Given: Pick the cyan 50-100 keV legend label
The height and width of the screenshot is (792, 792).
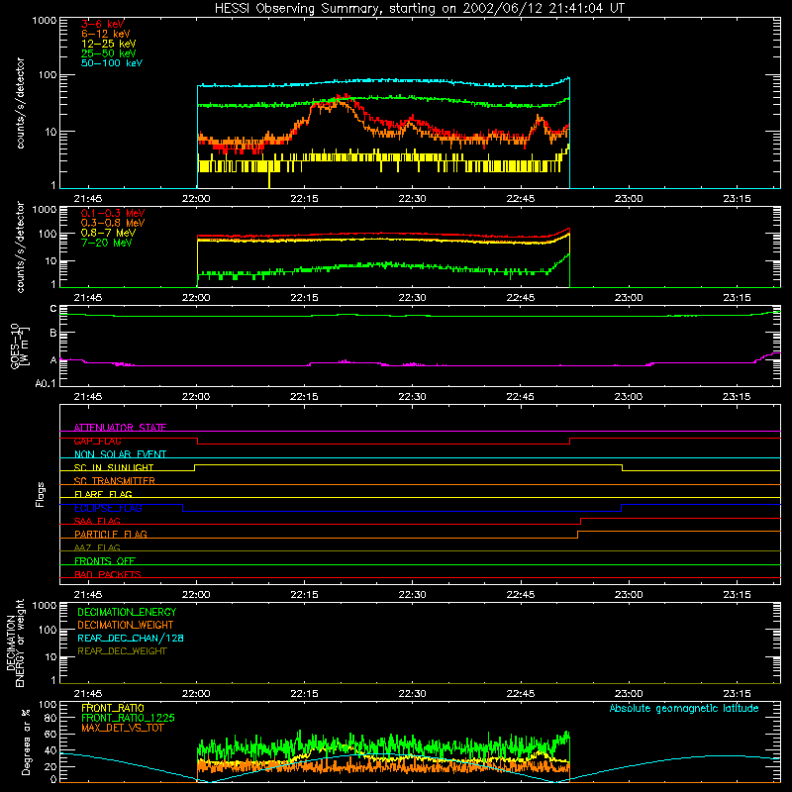Looking at the screenshot, I should (x=112, y=62).
